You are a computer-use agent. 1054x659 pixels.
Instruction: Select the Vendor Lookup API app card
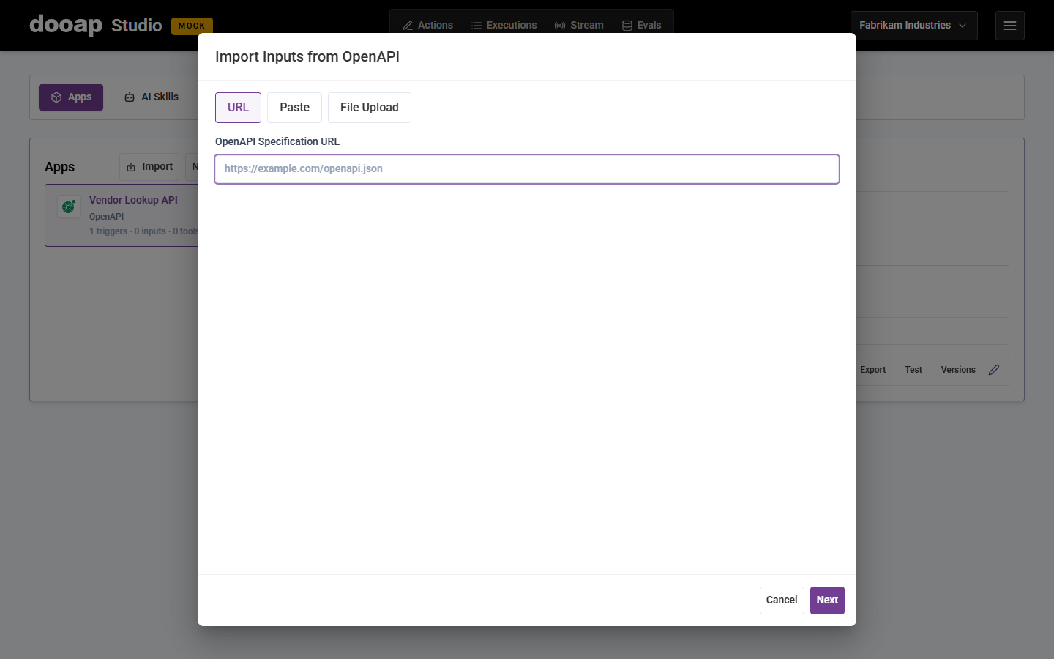122,215
